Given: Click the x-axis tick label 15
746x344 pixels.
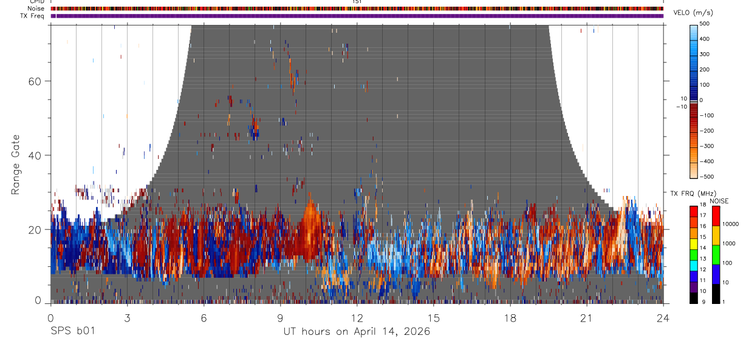Looking at the screenshot, I should (x=433, y=318).
